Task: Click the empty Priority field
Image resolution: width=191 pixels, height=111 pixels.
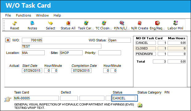Action: click(x=110, y=53)
